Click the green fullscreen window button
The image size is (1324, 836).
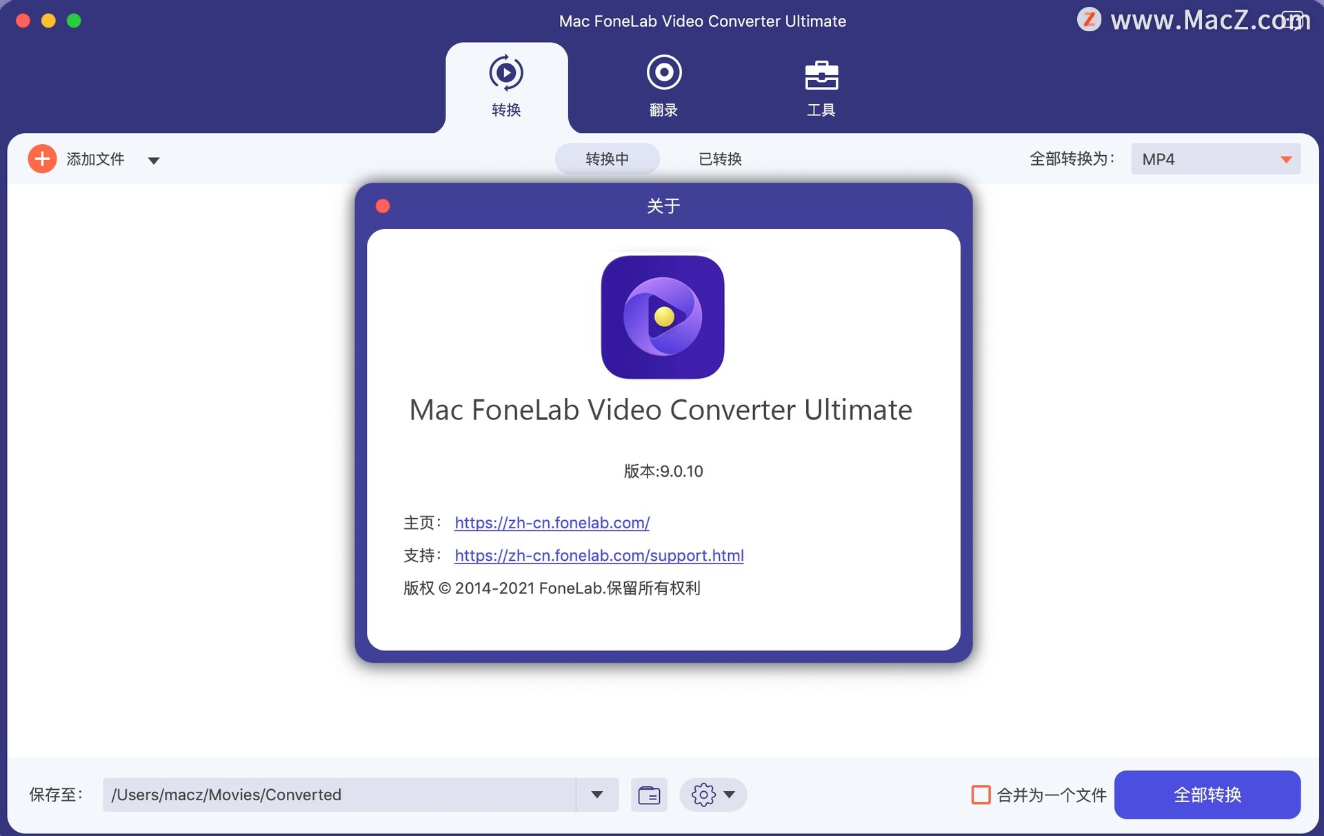(x=74, y=21)
